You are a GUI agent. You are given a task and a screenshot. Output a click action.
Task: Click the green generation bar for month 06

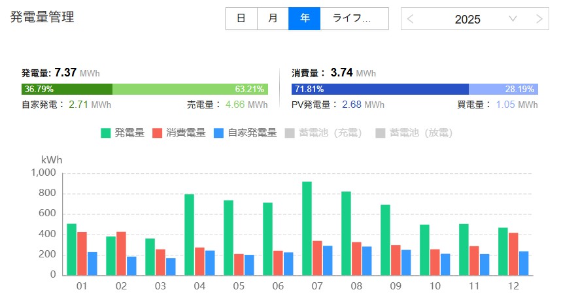[267, 239]
